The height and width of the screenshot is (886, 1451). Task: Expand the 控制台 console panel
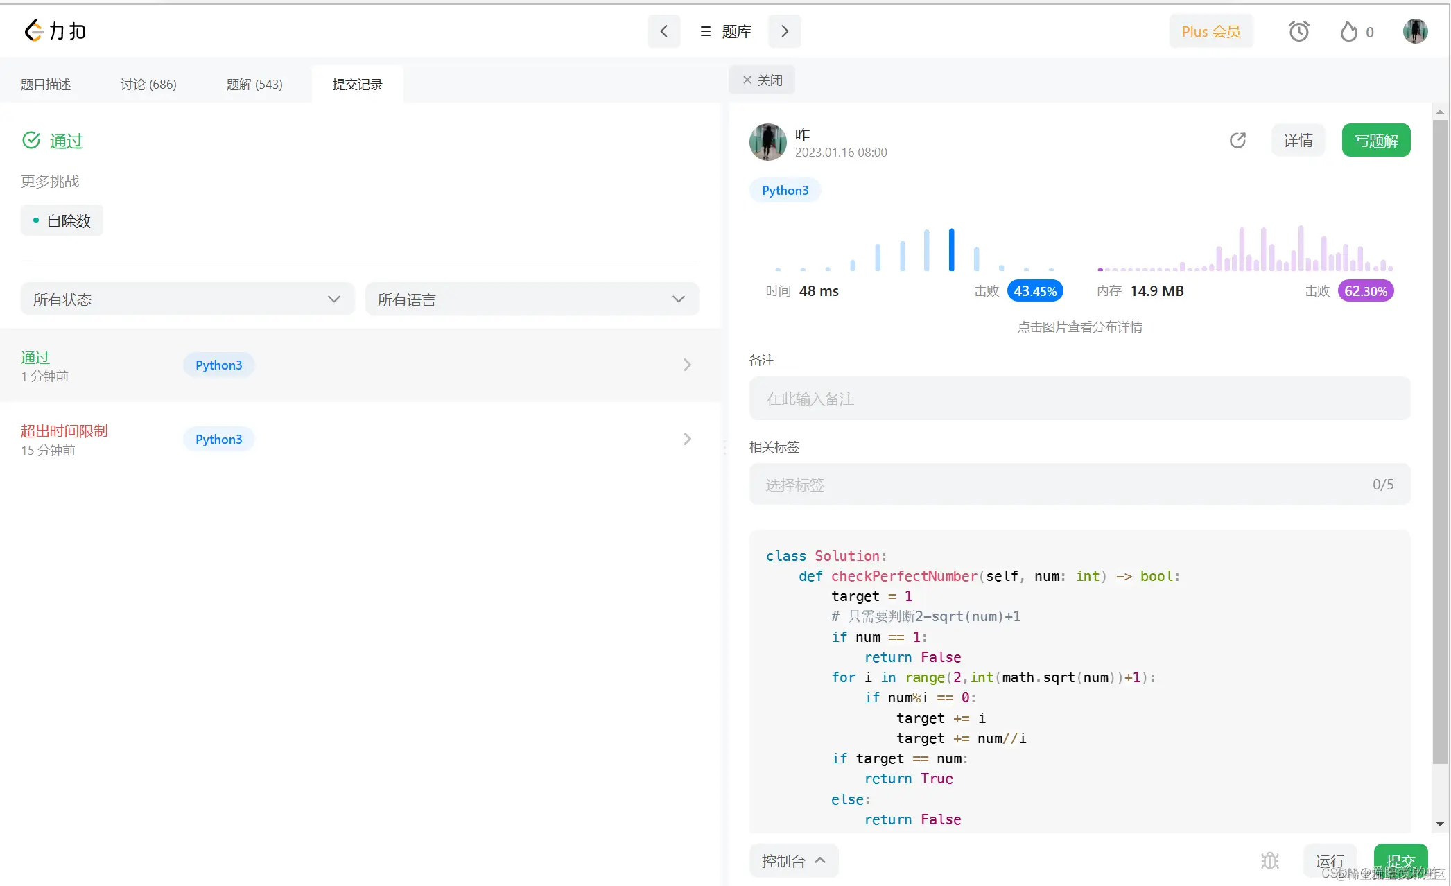tap(793, 860)
